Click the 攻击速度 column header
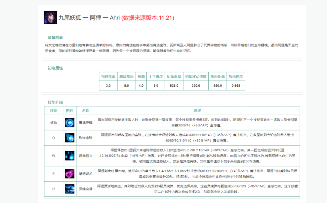The width and height of the screenshot is (327, 203). click(x=236, y=77)
